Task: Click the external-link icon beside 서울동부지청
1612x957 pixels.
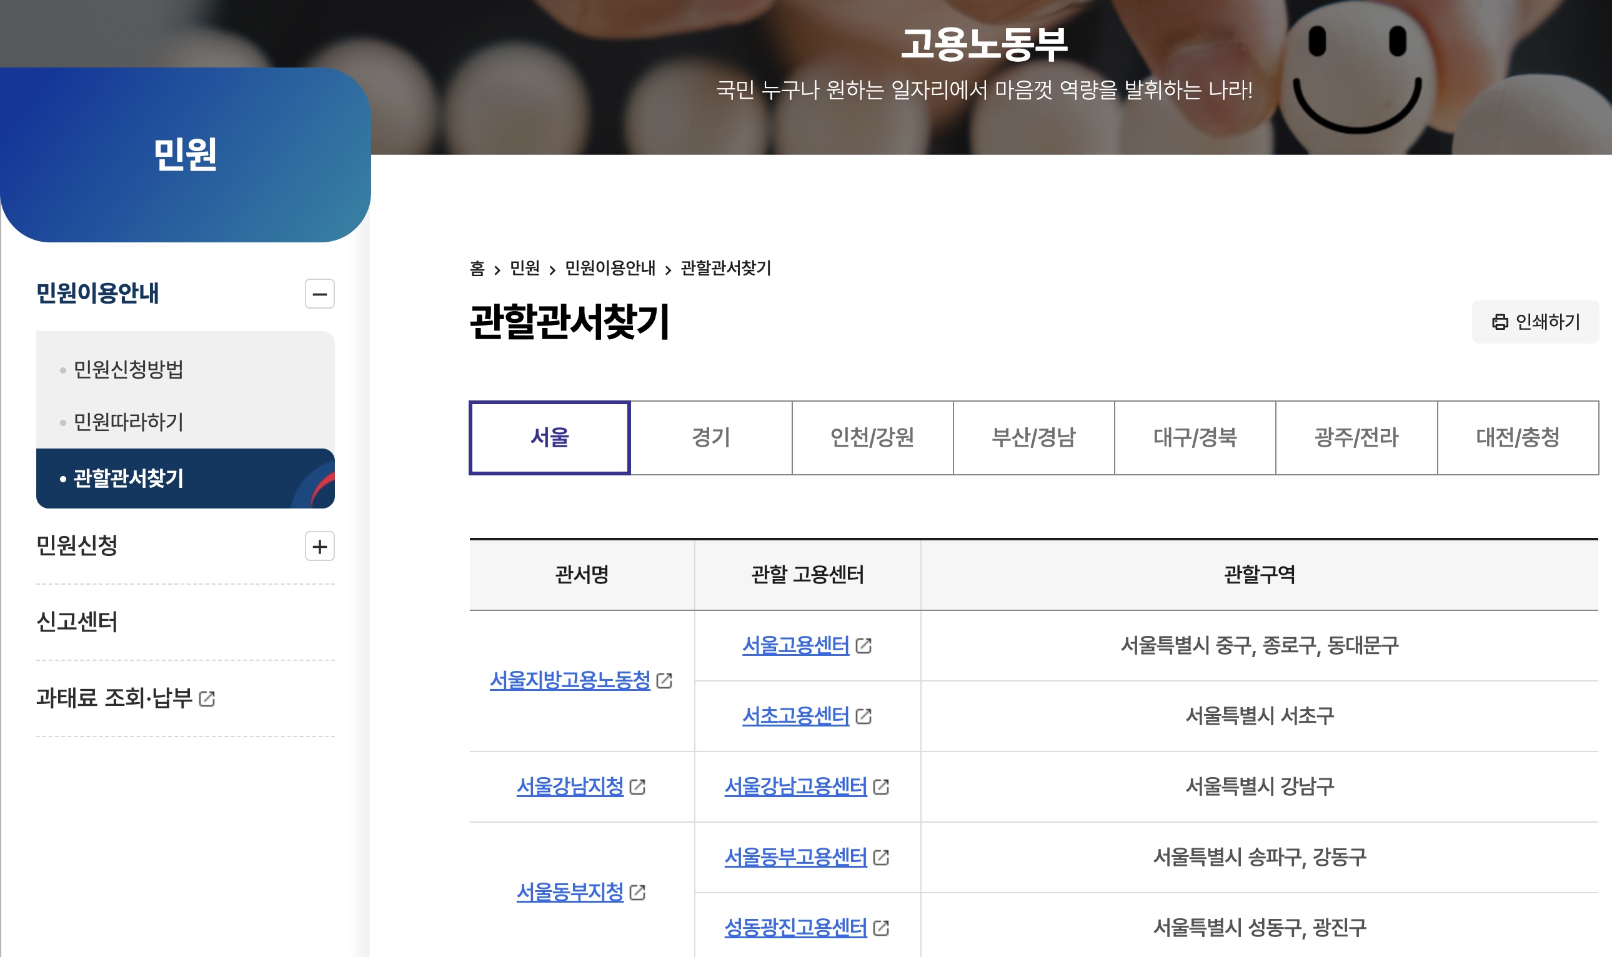Action: (639, 894)
